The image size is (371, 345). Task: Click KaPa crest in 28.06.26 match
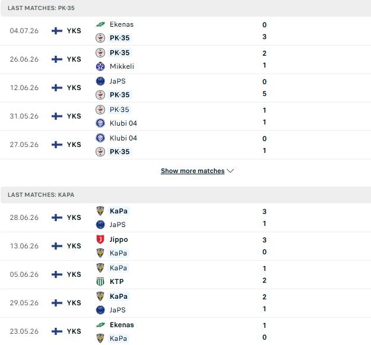(x=100, y=211)
